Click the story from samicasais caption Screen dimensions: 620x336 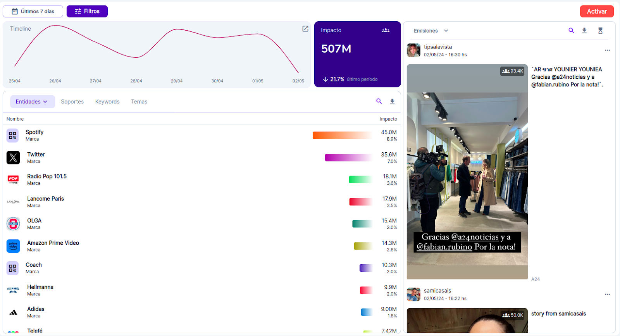558,314
